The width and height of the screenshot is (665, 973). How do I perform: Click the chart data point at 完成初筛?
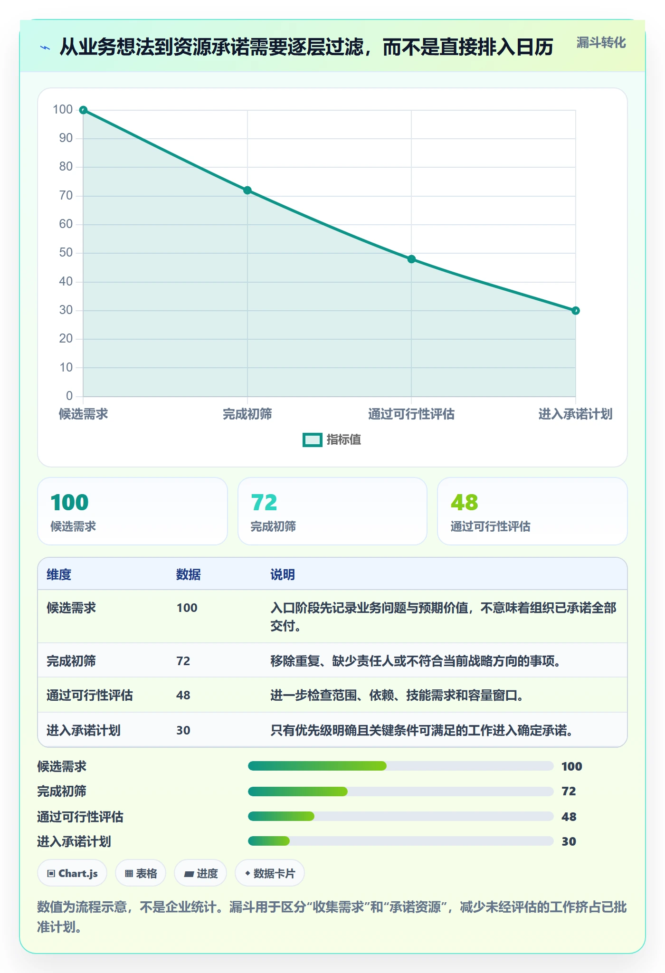point(247,191)
